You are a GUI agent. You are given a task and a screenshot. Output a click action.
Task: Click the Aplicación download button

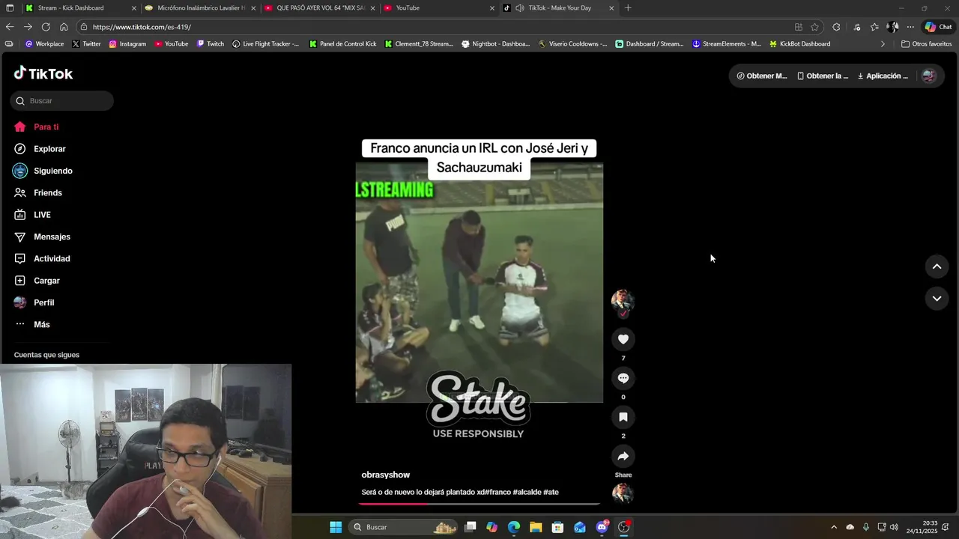(x=883, y=76)
